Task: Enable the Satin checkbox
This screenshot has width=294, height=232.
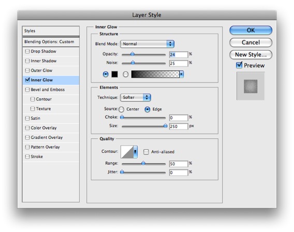Action: click(x=27, y=118)
